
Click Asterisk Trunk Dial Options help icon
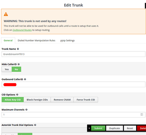[35, 125]
